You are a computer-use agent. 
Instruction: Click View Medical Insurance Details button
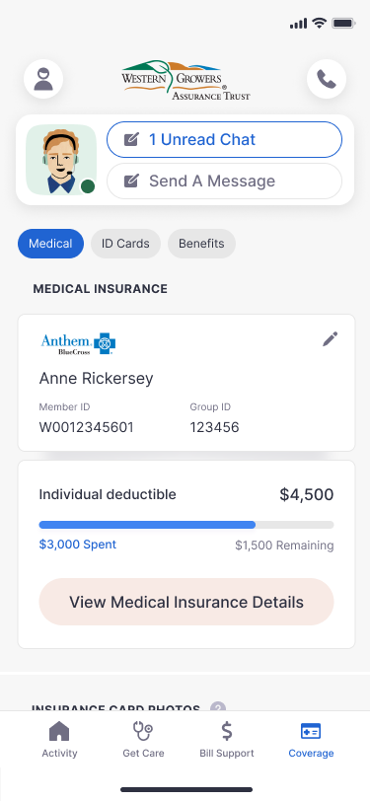click(186, 602)
